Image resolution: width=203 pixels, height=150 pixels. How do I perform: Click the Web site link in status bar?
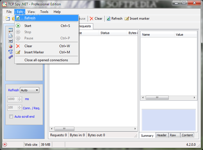[31, 145]
